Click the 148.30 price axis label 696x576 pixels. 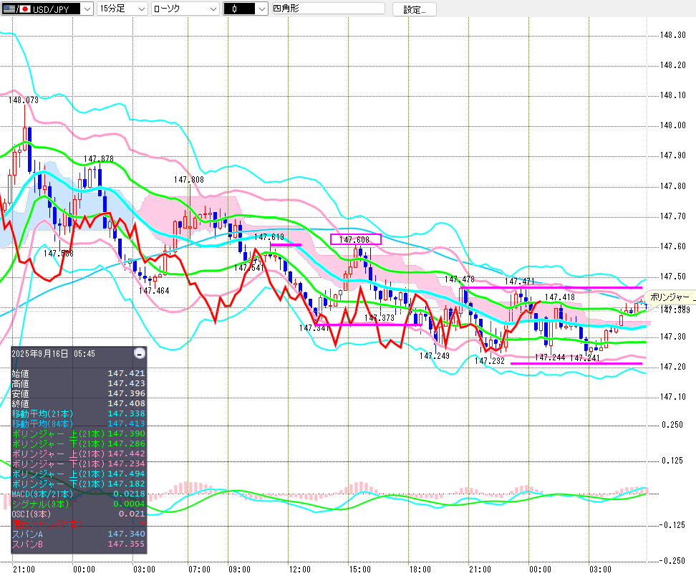click(672, 35)
